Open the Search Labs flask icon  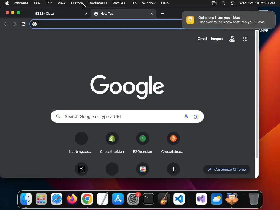tap(232, 39)
